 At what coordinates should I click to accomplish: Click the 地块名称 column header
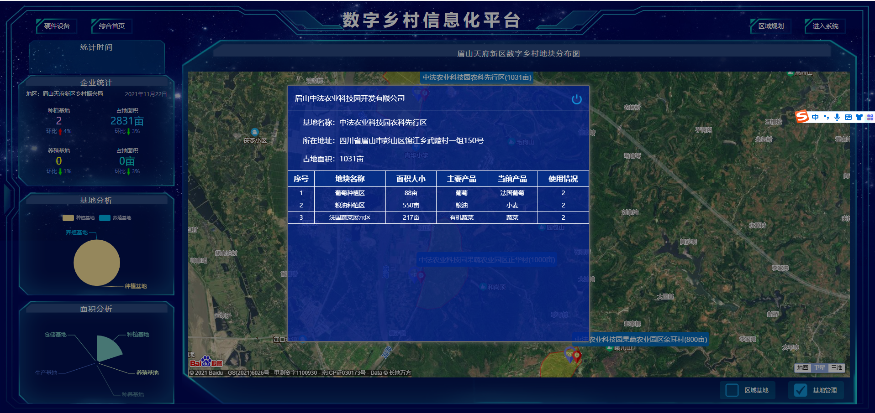(350, 179)
